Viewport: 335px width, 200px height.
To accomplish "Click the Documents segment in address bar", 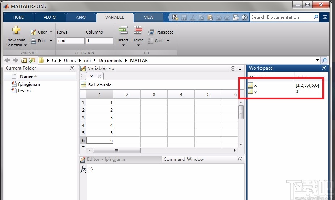I will [x=110, y=61].
